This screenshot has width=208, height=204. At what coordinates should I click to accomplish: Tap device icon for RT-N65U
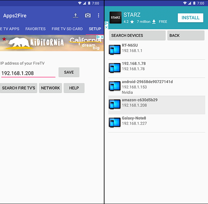(115, 50)
